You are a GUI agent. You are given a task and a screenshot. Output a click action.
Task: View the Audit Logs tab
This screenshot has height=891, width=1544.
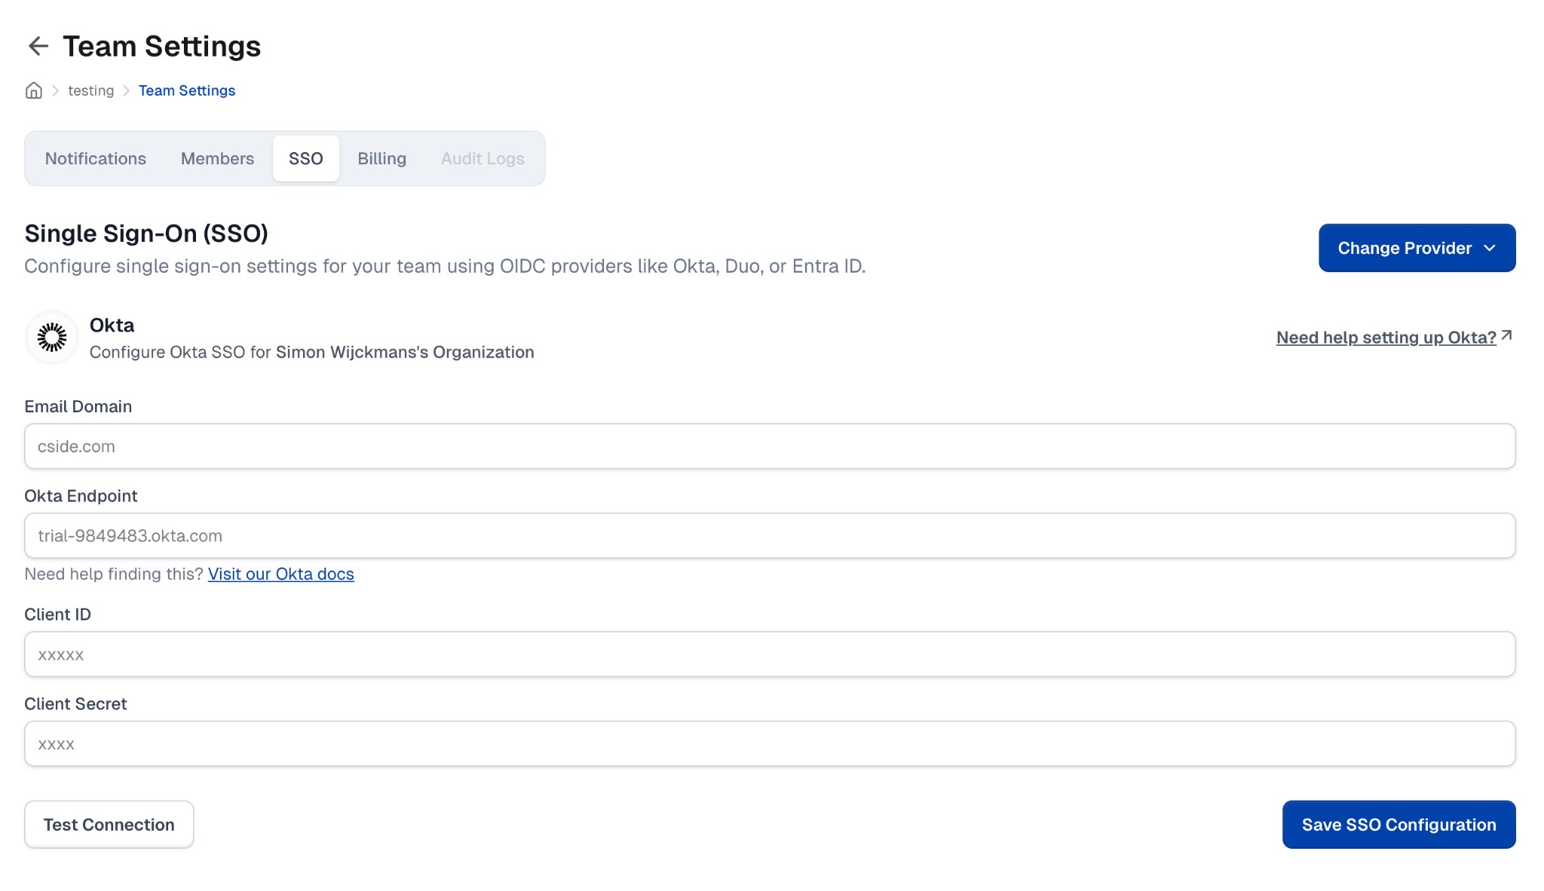[482, 158]
